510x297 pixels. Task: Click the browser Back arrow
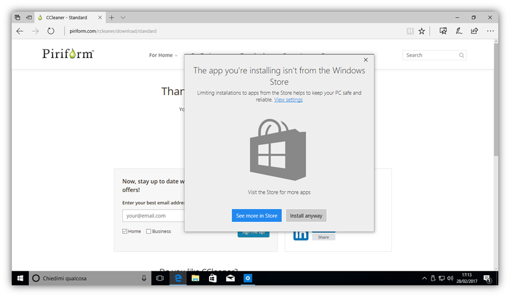(x=20, y=31)
